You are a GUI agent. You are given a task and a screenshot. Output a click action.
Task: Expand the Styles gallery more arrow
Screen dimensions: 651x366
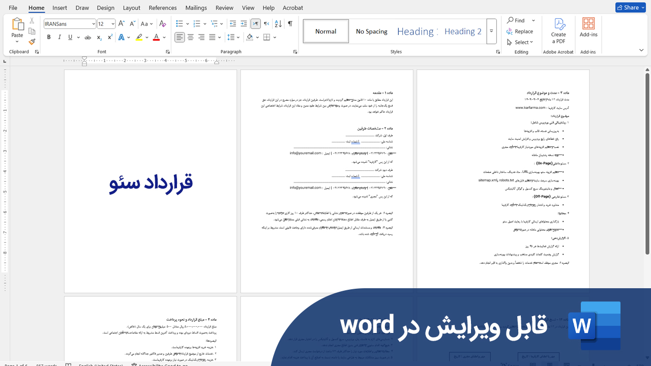pyautogui.click(x=491, y=32)
